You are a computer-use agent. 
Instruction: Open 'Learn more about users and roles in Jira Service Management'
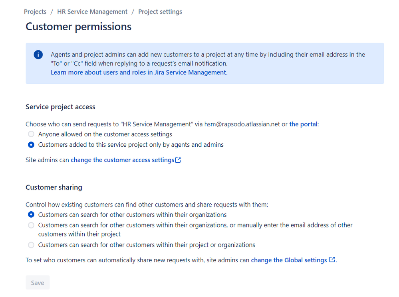[x=138, y=72]
